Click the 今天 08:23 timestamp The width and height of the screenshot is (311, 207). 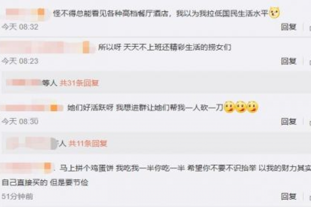click(x=20, y=61)
